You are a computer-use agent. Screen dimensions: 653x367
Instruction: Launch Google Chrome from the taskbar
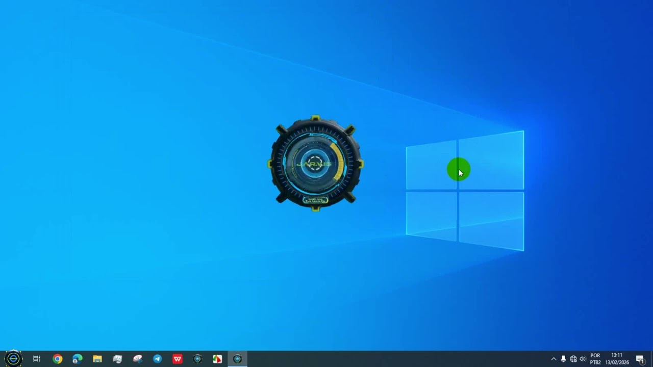[x=57, y=359]
